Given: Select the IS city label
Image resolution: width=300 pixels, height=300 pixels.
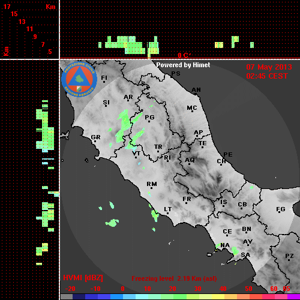Looking at the screenshot, I should 224,202.
